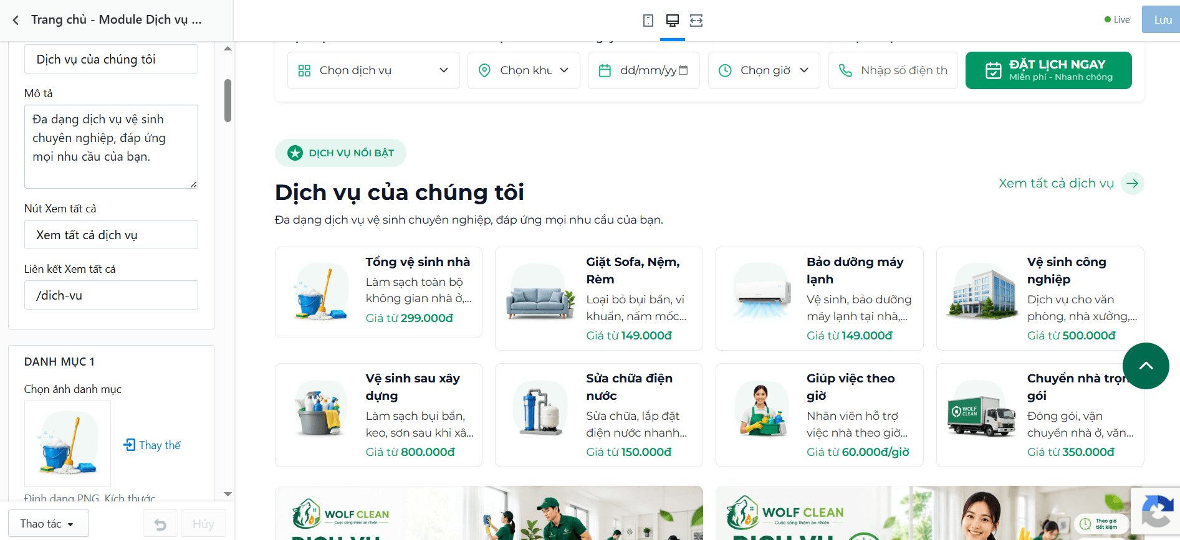Click the 'Sửa chữa điện nước' card title
1180x540 pixels.
pyautogui.click(x=629, y=387)
